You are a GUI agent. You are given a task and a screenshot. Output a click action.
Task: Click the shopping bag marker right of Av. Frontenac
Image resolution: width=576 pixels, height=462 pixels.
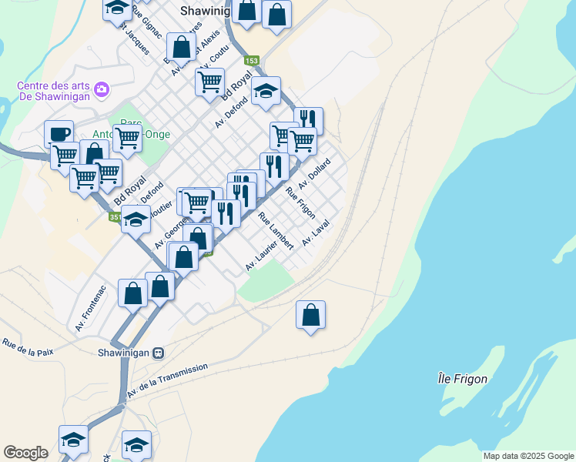[132, 295]
